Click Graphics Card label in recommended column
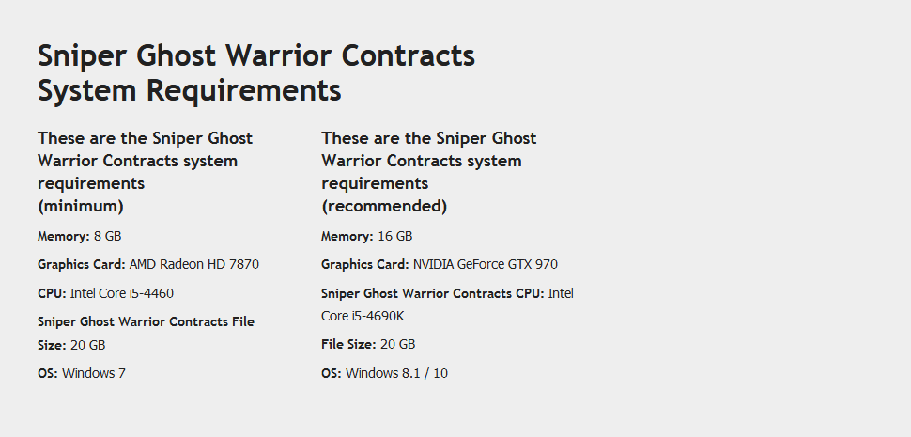The width and height of the screenshot is (911, 437). [364, 264]
